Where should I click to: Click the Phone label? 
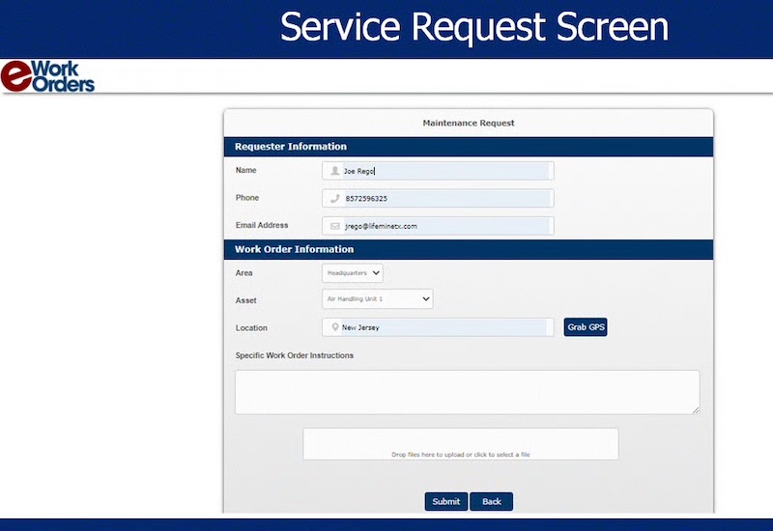[x=247, y=198]
